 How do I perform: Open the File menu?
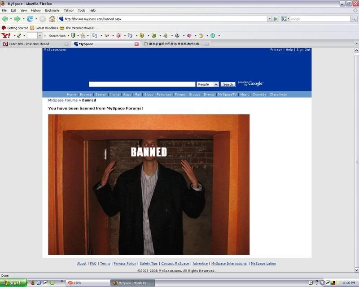[x=4, y=10]
